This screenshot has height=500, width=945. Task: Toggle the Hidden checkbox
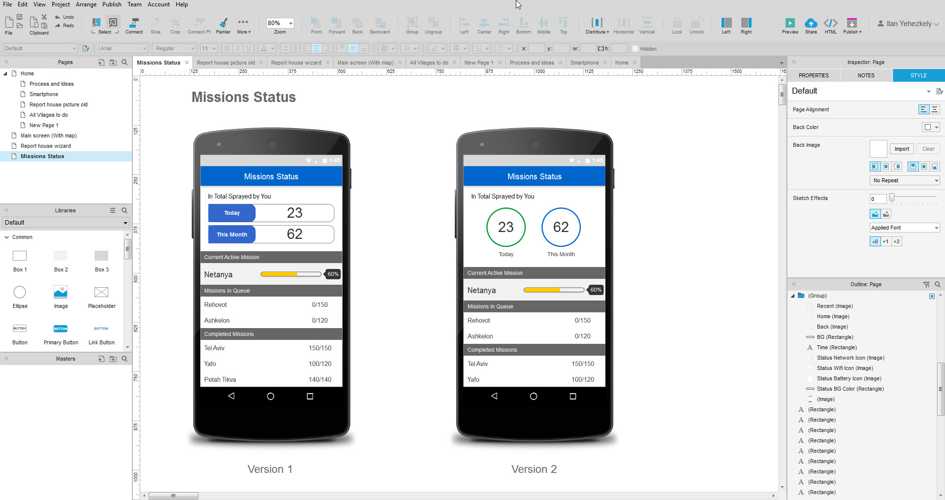(635, 48)
